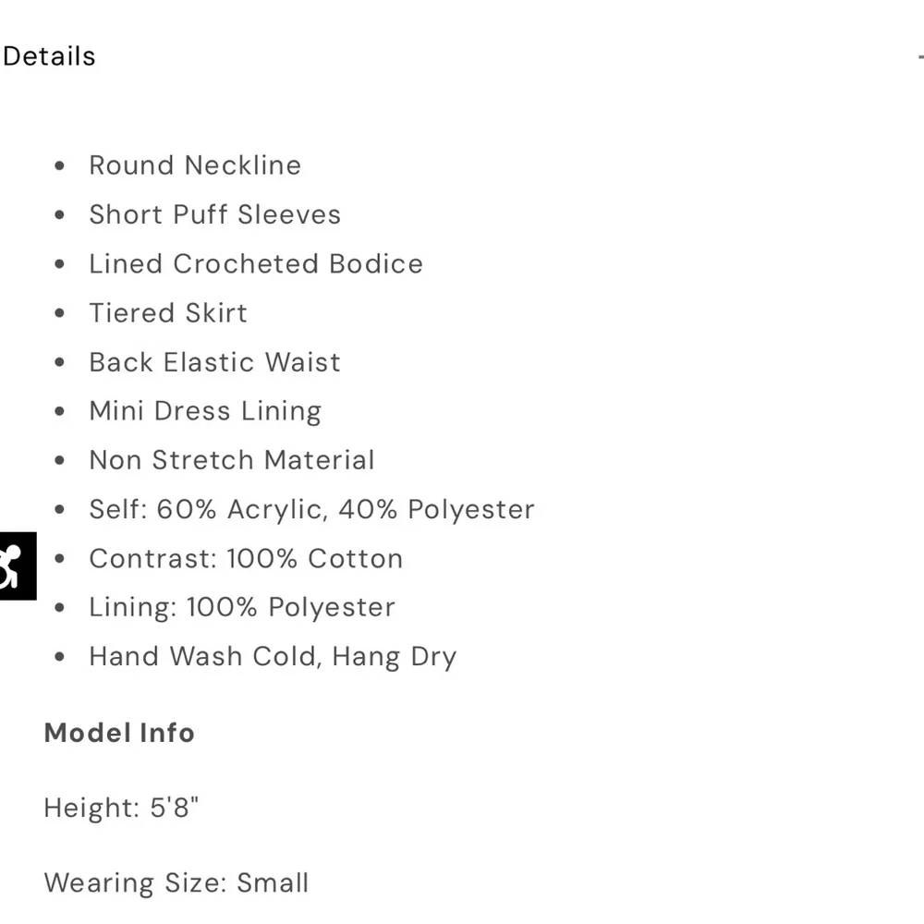Click the Round Neckline list item
The height and width of the screenshot is (924, 924).
pyautogui.click(x=195, y=165)
